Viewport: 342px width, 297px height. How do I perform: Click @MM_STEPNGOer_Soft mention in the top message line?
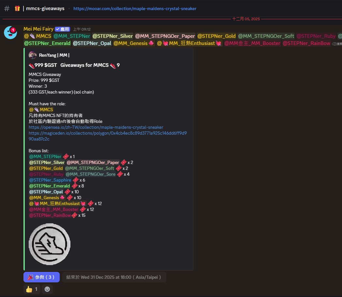point(266,36)
